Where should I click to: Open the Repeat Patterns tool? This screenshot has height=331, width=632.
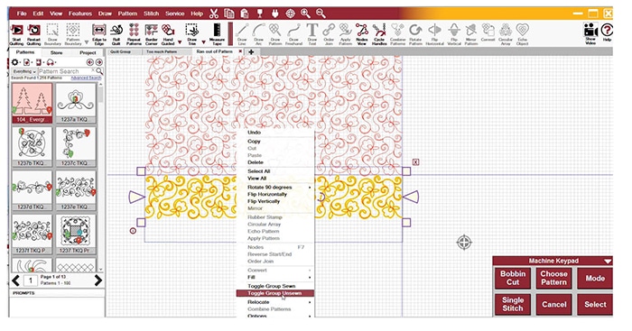click(x=135, y=34)
